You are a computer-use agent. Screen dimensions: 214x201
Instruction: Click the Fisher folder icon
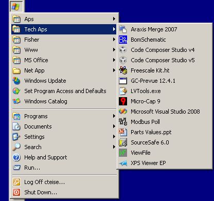(16, 40)
